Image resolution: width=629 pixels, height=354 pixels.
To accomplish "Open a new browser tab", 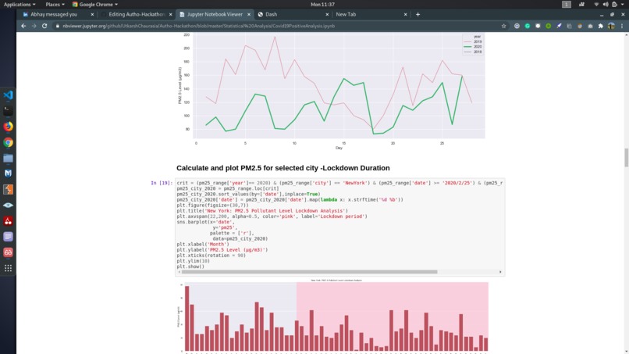I will pos(418,15).
